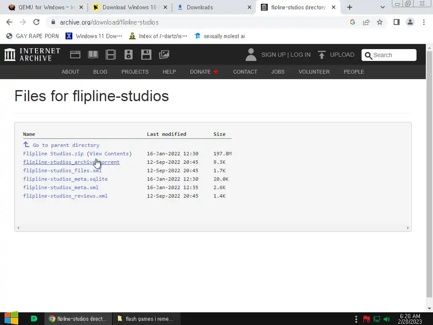
Task: Open flipline-studios_files.xml link
Action: coord(62,171)
